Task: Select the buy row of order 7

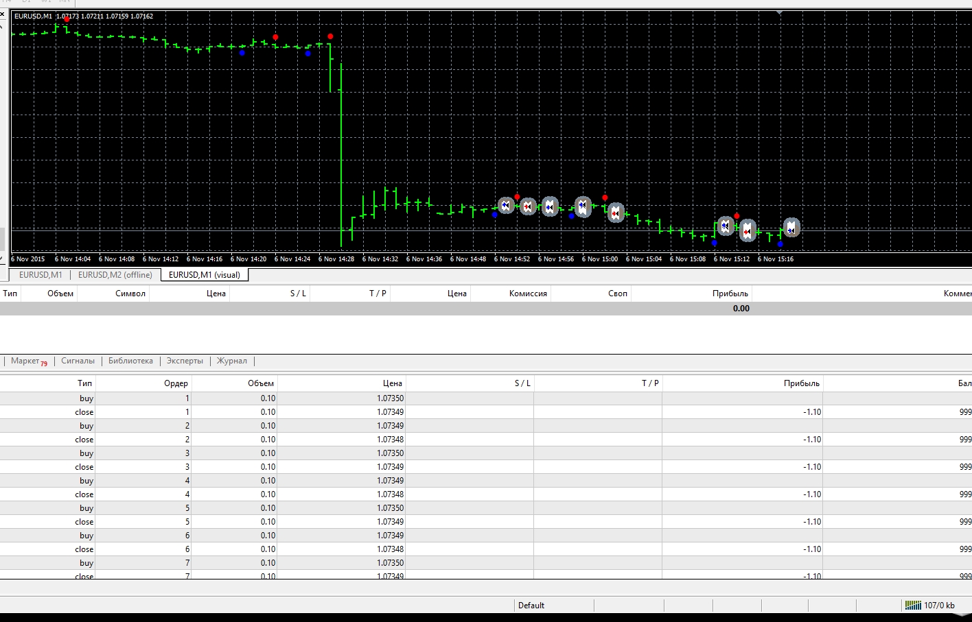Action: [486, 563]
